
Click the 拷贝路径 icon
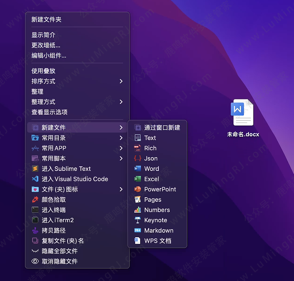(35, 231)
